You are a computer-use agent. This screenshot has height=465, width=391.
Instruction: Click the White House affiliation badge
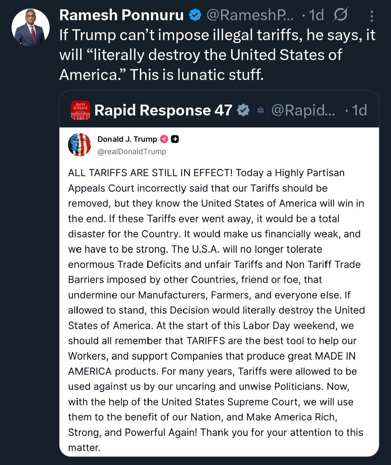[261, 110]
